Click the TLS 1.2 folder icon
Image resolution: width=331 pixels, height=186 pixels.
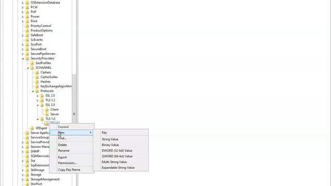pyautogui.click(x=42, y=100)
